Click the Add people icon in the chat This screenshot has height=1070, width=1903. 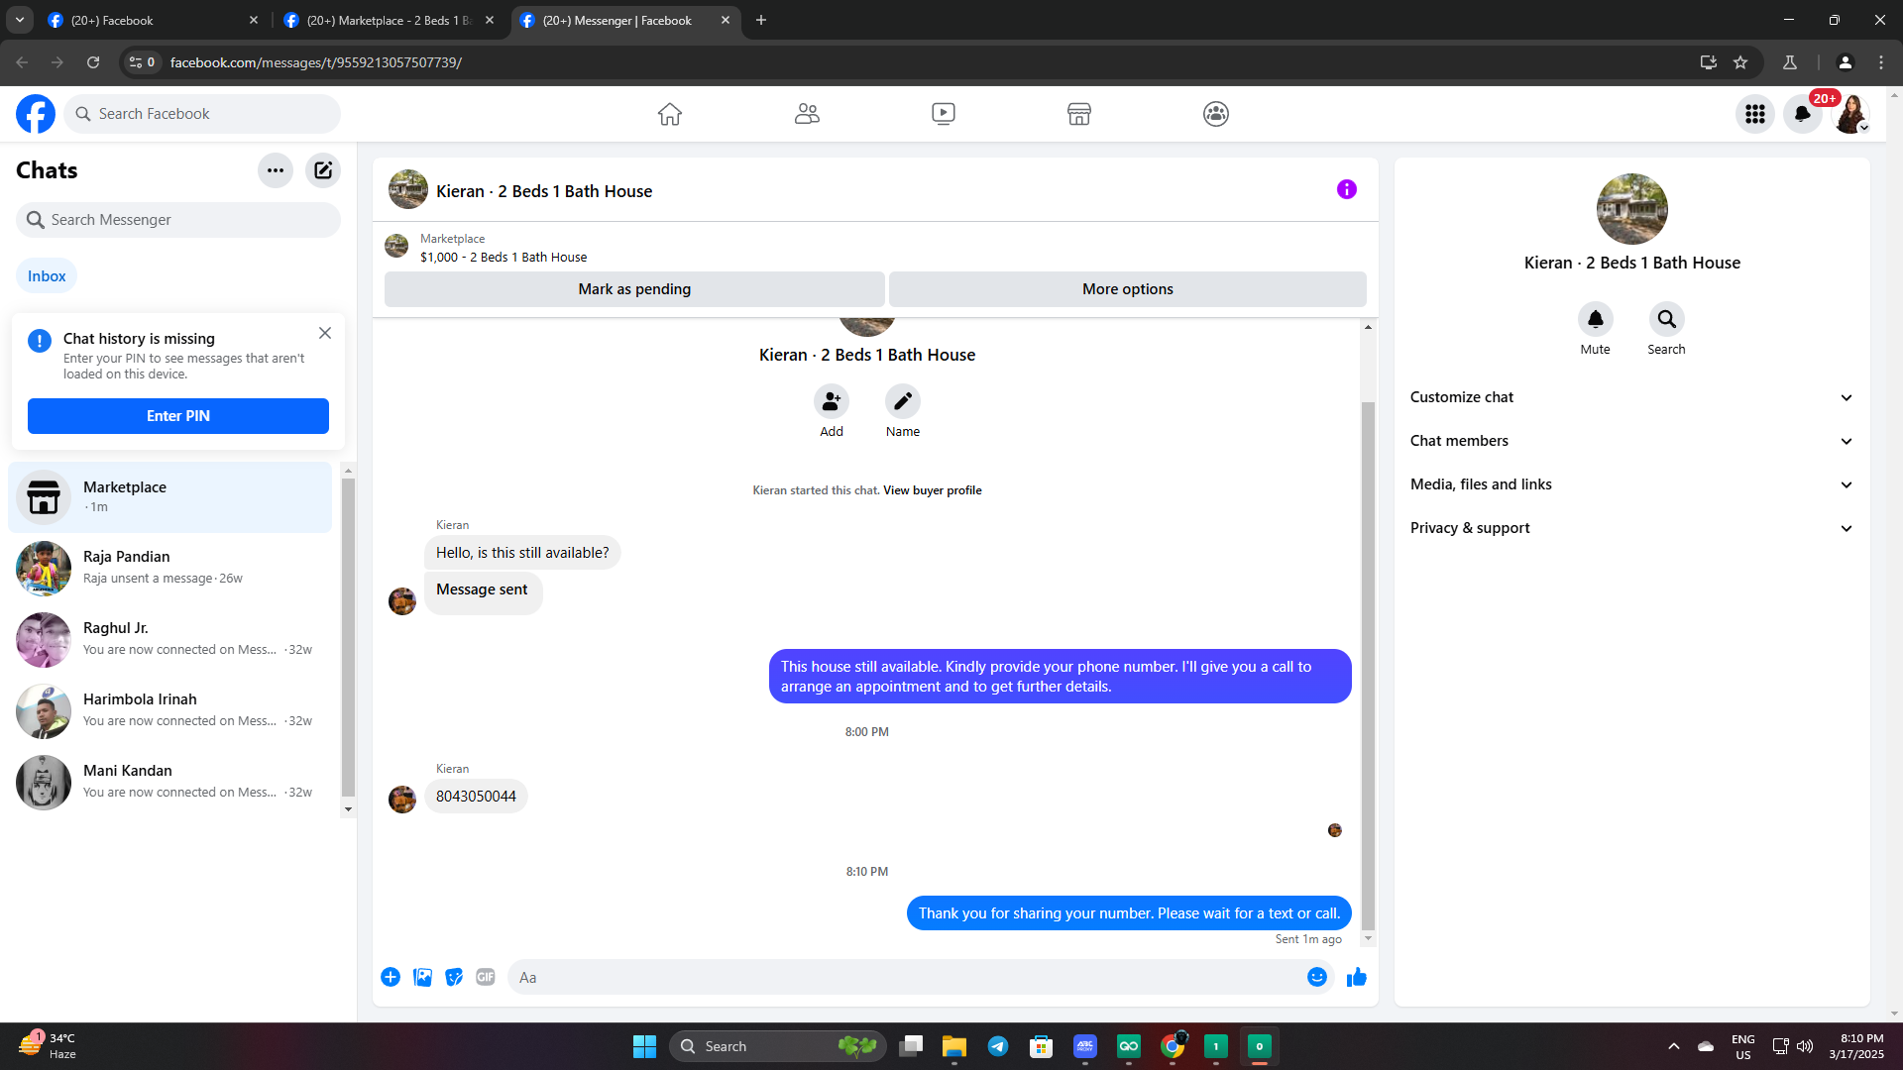(832, 401)
